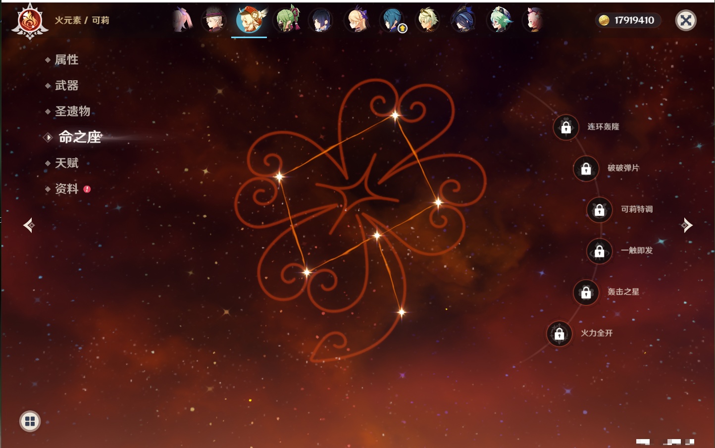Select the mint-haired avatar with glasses
This screenshot has width=715, height=448.
[x=499, y=20]
